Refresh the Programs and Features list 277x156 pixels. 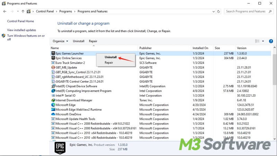[x=218, y=11]
